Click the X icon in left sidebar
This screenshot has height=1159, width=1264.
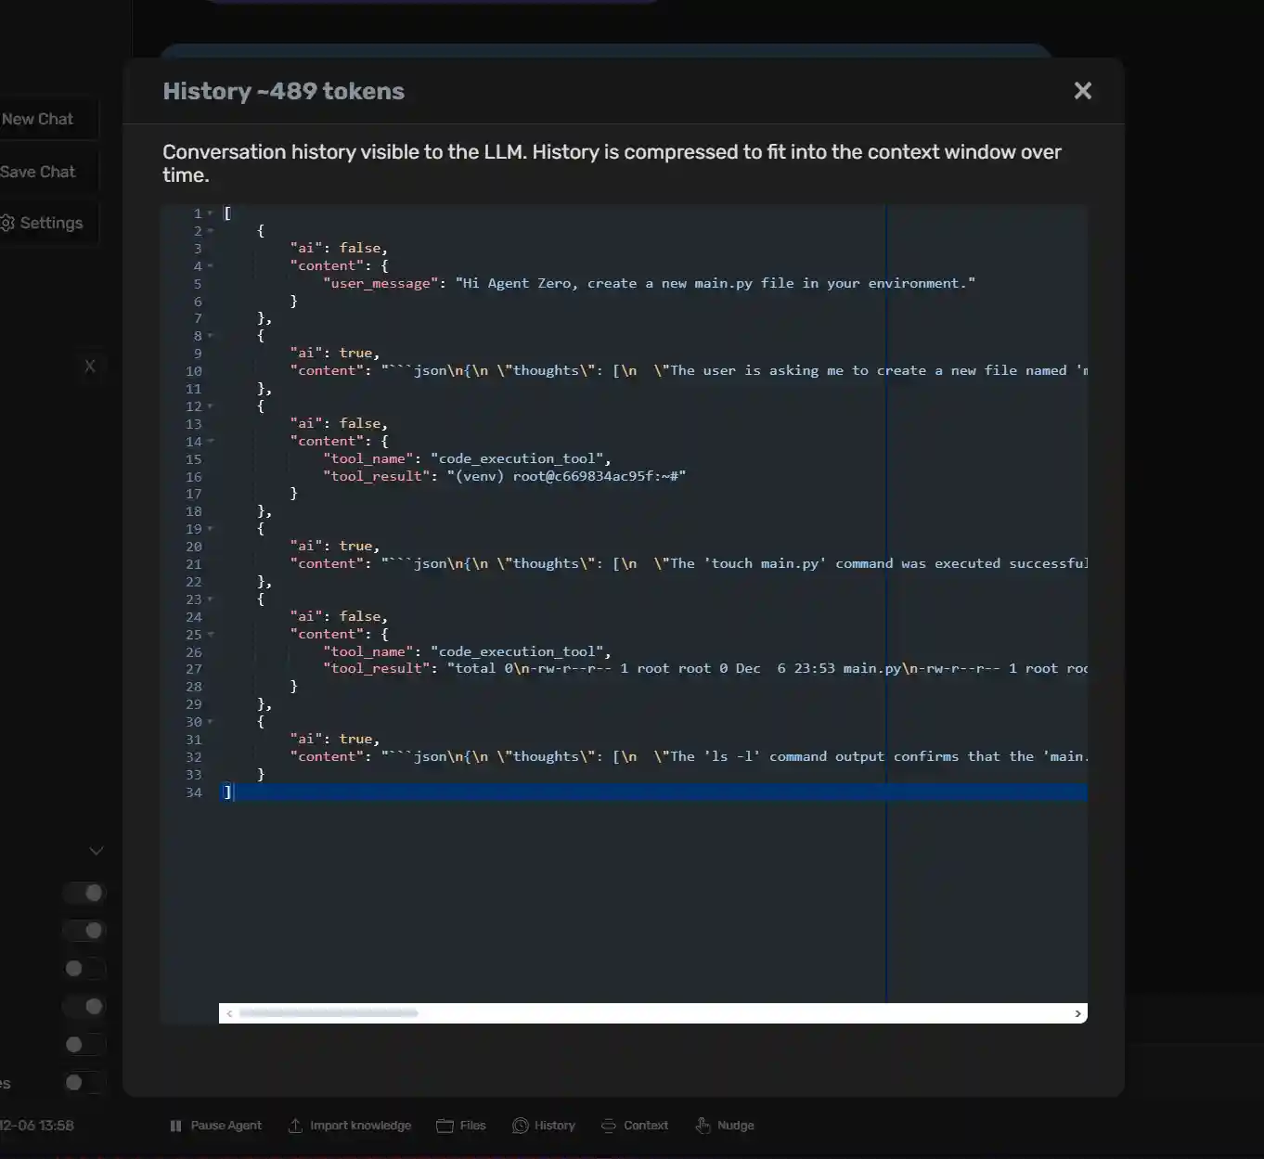coord(90,367)
